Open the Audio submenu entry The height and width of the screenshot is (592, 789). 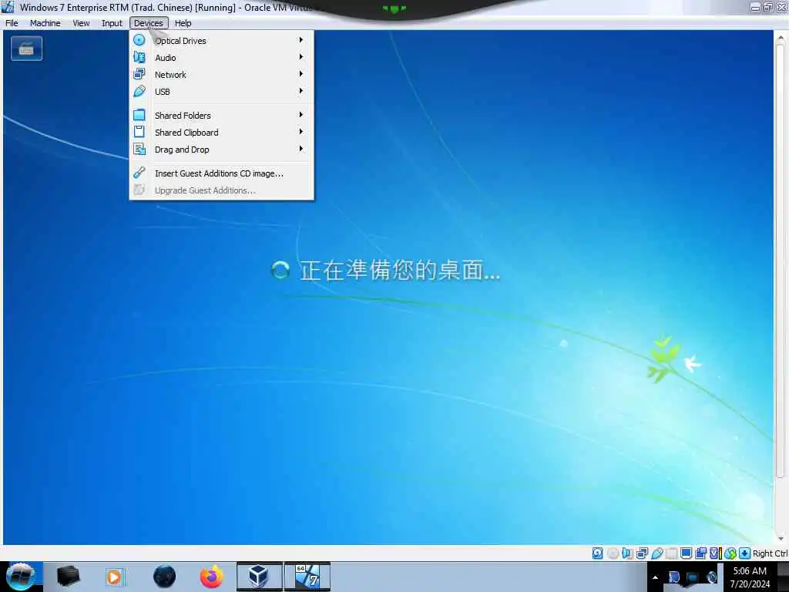click(221, 57)
